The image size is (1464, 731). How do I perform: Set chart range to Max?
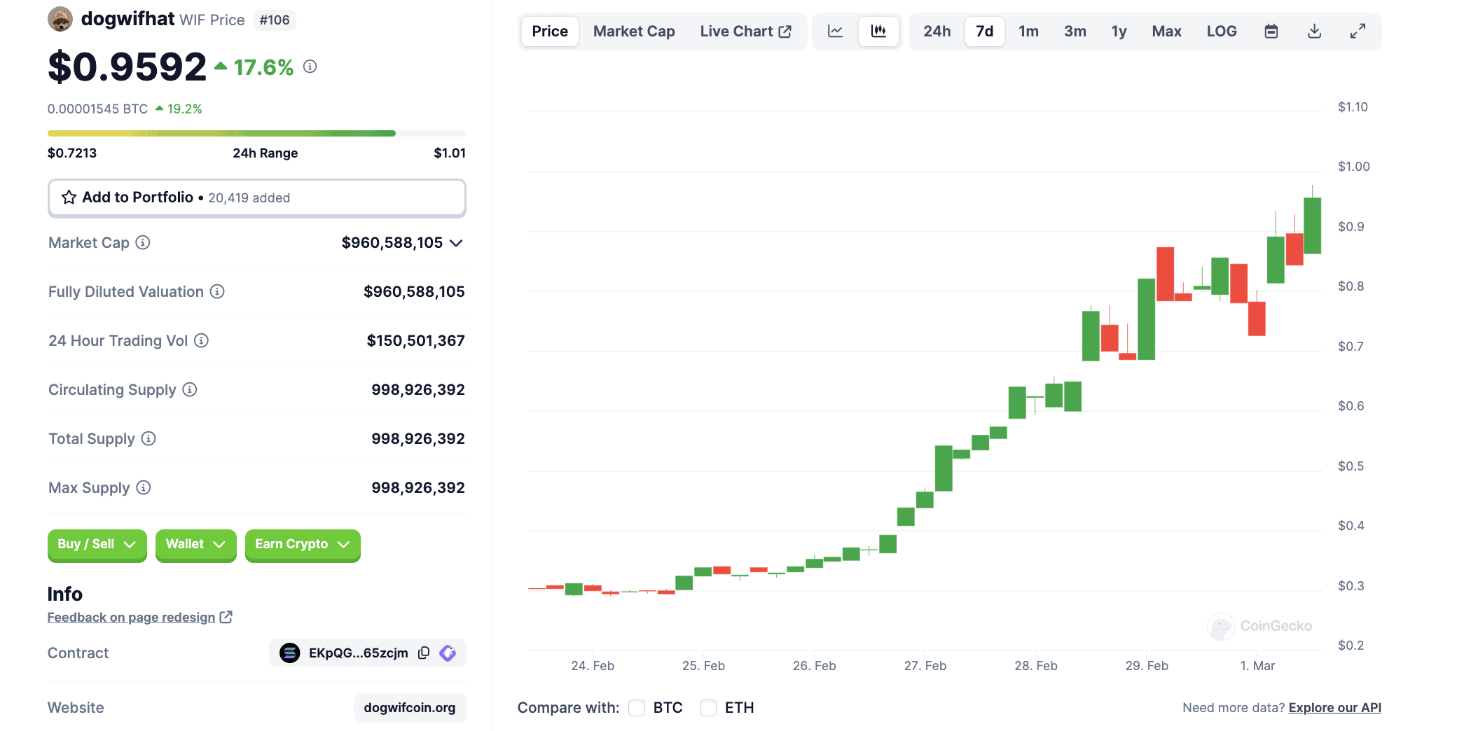(1166, 32)
